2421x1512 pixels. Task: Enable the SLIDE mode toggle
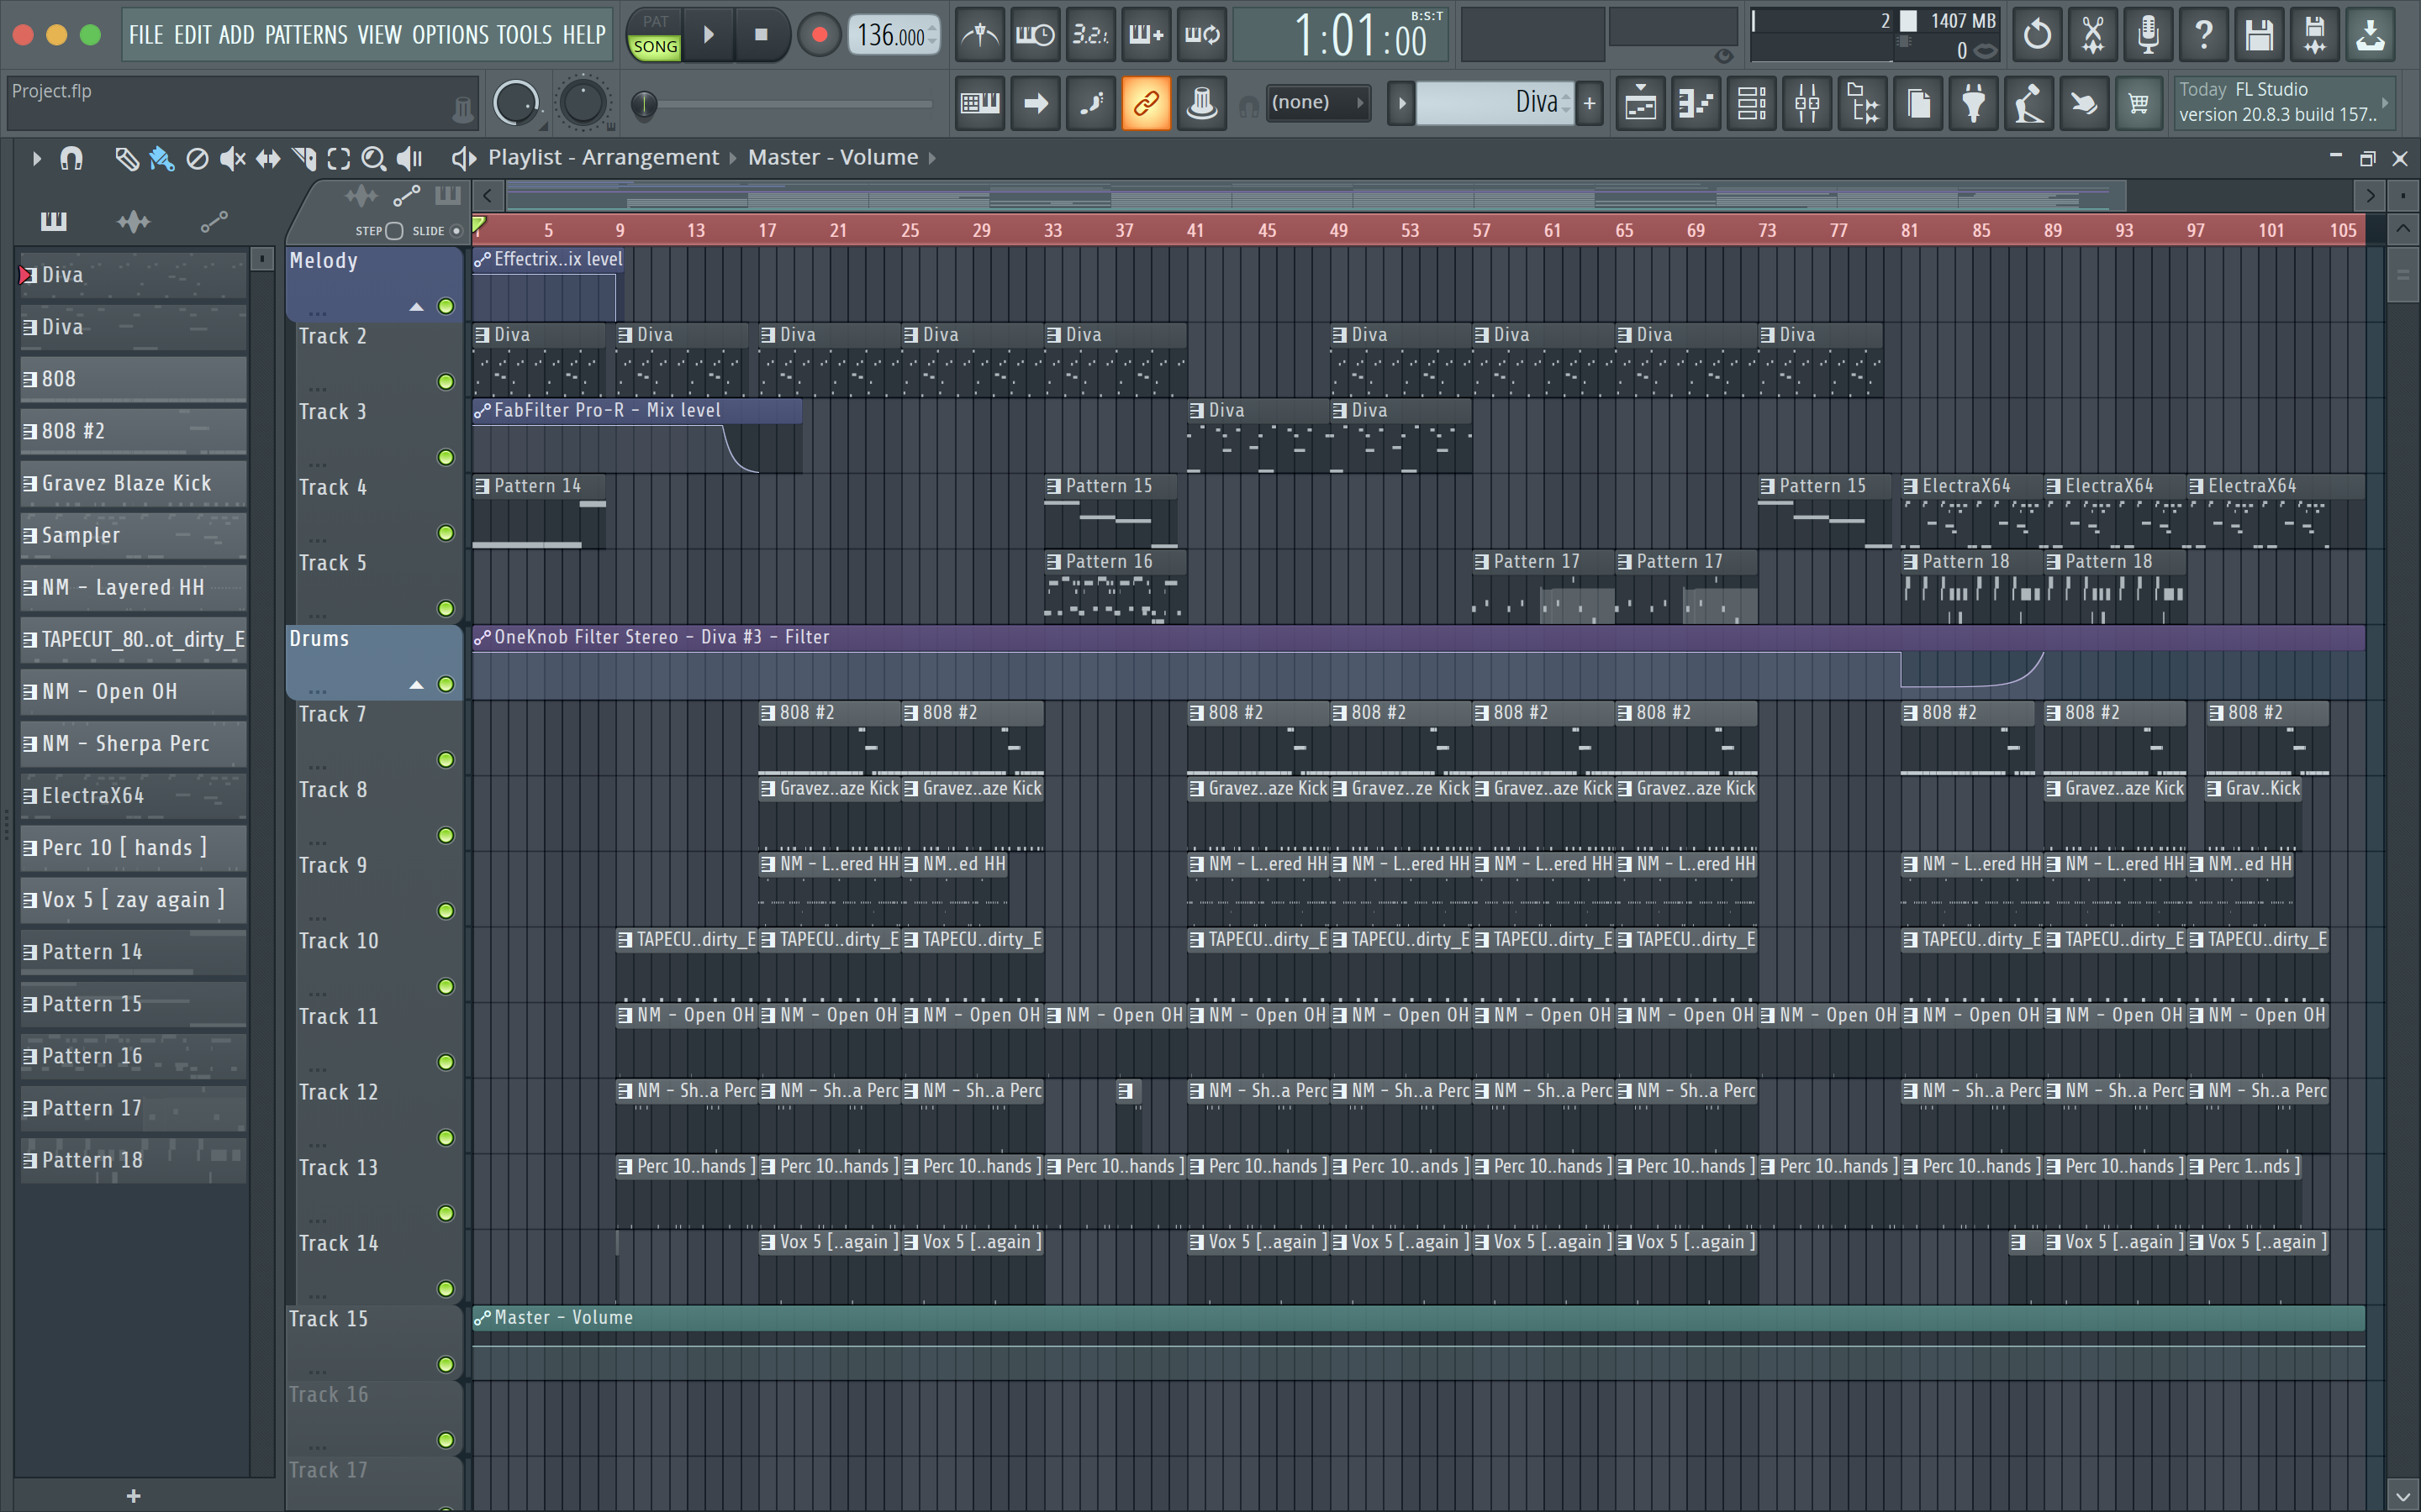[456, 230]
